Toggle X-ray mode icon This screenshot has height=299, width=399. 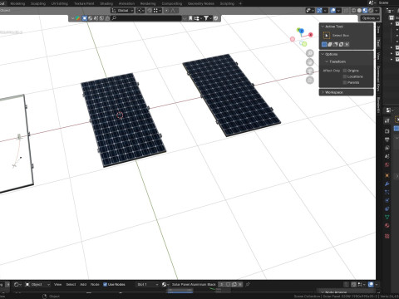click(346, 11)
